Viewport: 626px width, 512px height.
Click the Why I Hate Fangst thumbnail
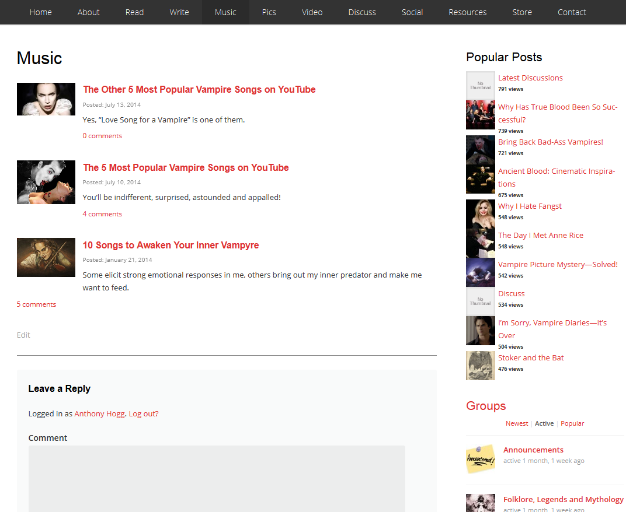click(x=480, y=214)
